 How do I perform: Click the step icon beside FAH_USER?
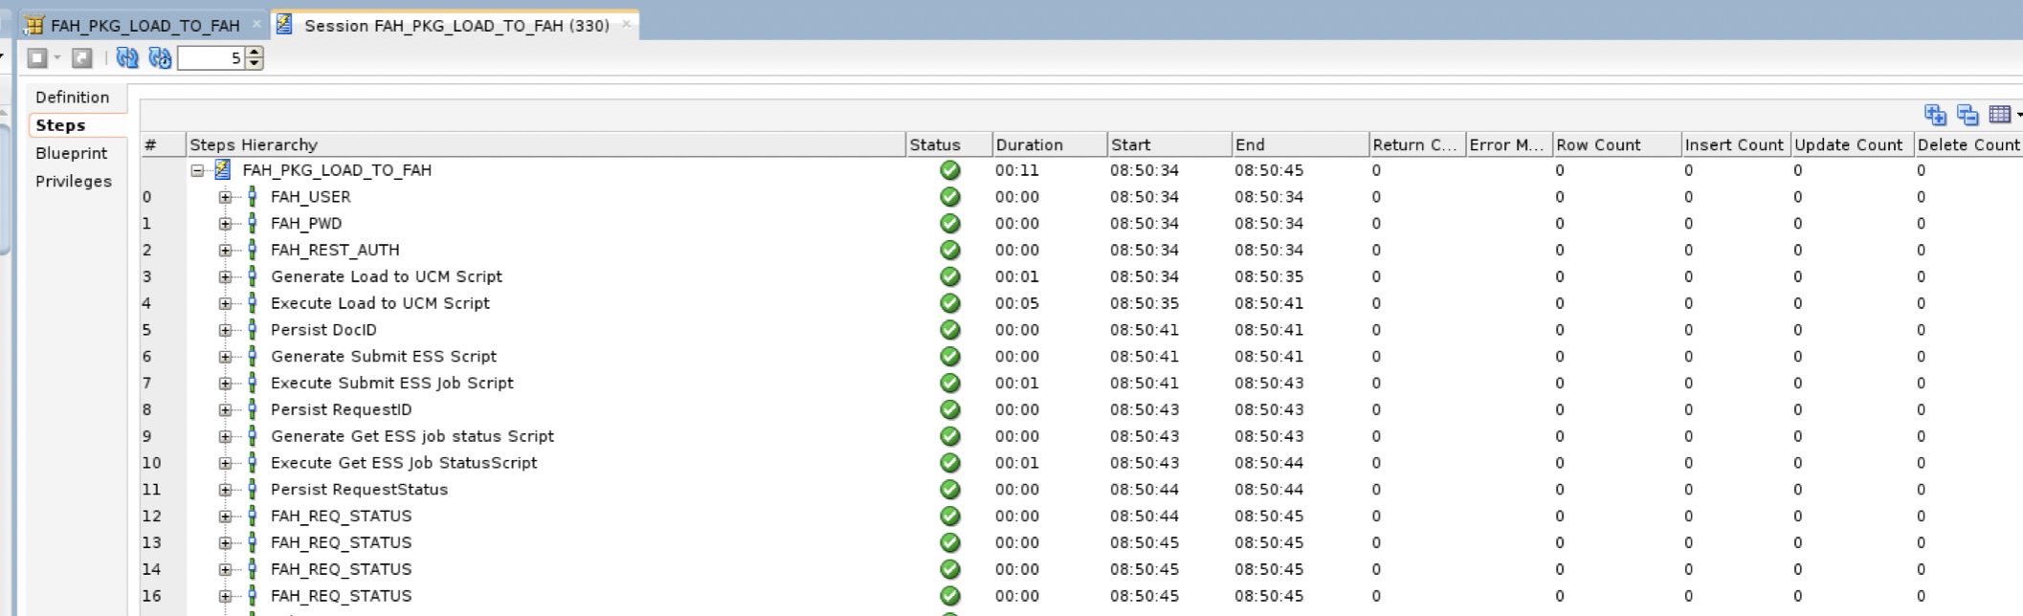click(252, 197)
